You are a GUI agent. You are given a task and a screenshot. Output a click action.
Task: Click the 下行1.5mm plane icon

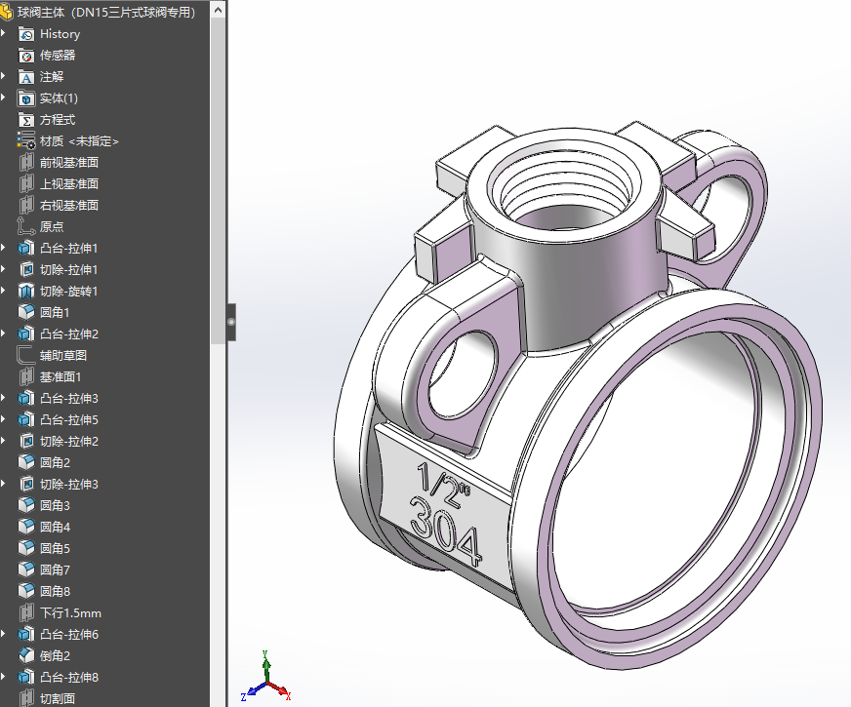[26, 613]
